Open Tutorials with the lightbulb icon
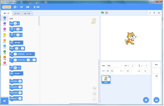This screenshot has height=106, width=164. [x=37, y=7]
